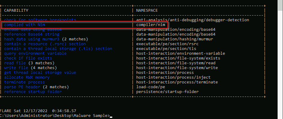Select 'query environment variable' capability

[x=35, y=54]
